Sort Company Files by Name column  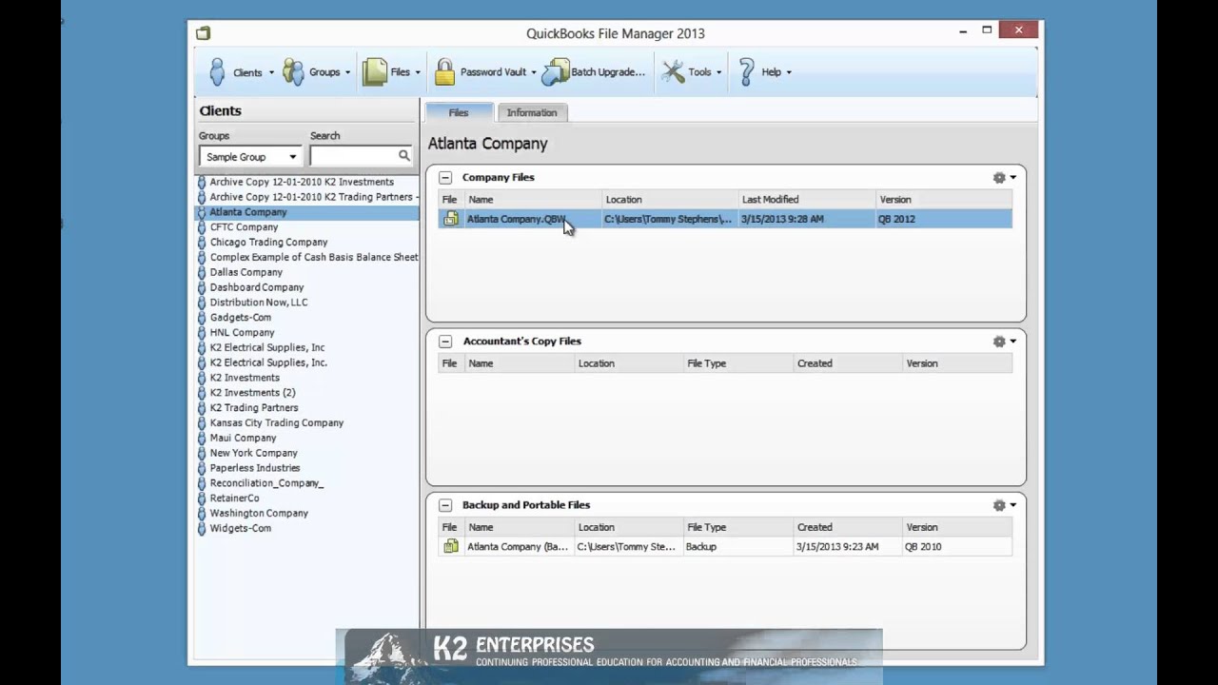click(533, 200)
